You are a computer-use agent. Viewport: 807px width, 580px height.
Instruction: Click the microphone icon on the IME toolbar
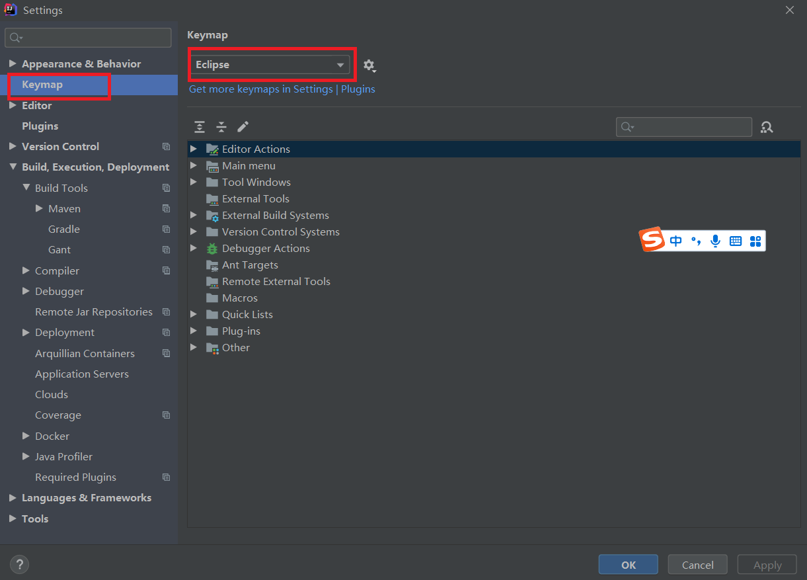tap(715, 241)
